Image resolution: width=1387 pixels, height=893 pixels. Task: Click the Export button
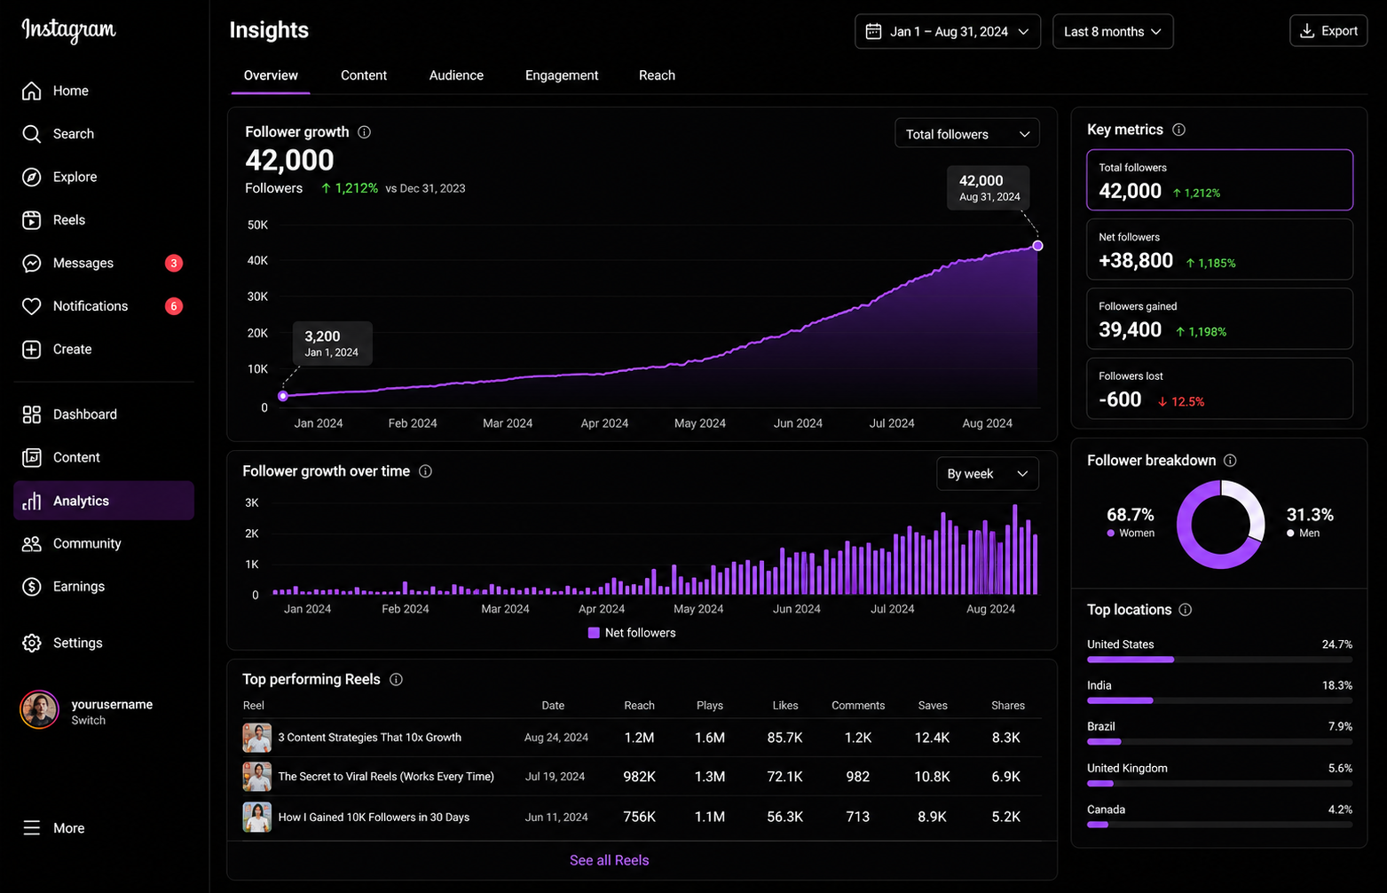coord(1328,30)
